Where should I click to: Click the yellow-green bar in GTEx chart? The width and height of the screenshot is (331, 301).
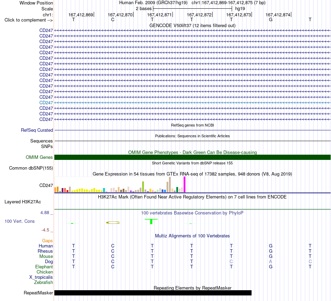pyautogui.click(x=143, y=187)
